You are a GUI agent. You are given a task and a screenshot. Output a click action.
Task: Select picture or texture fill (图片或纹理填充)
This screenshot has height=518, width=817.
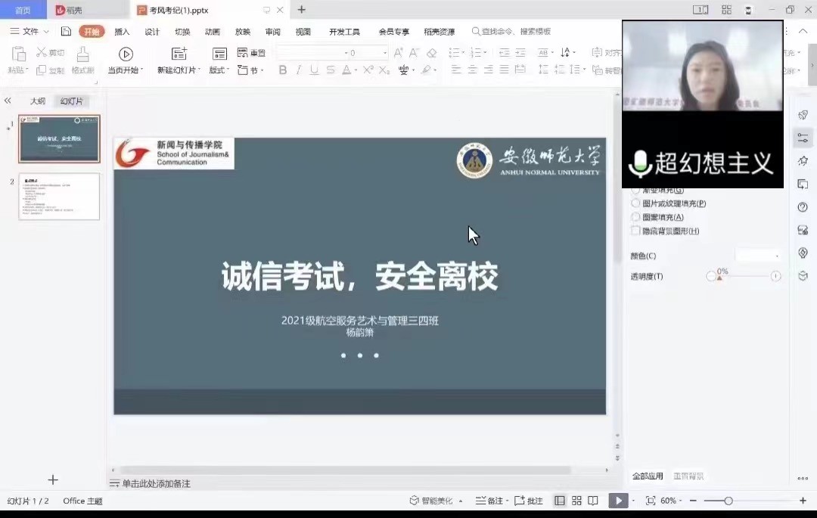[636, 203]
